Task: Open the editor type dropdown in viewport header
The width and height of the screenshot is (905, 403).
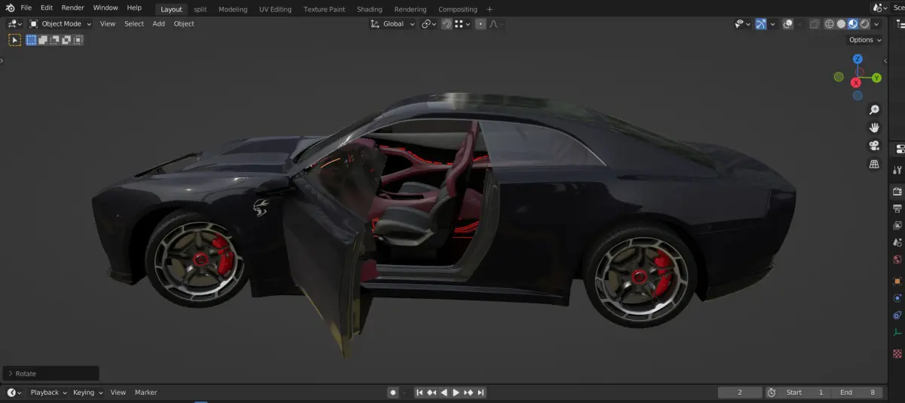Action: point(15,23)
